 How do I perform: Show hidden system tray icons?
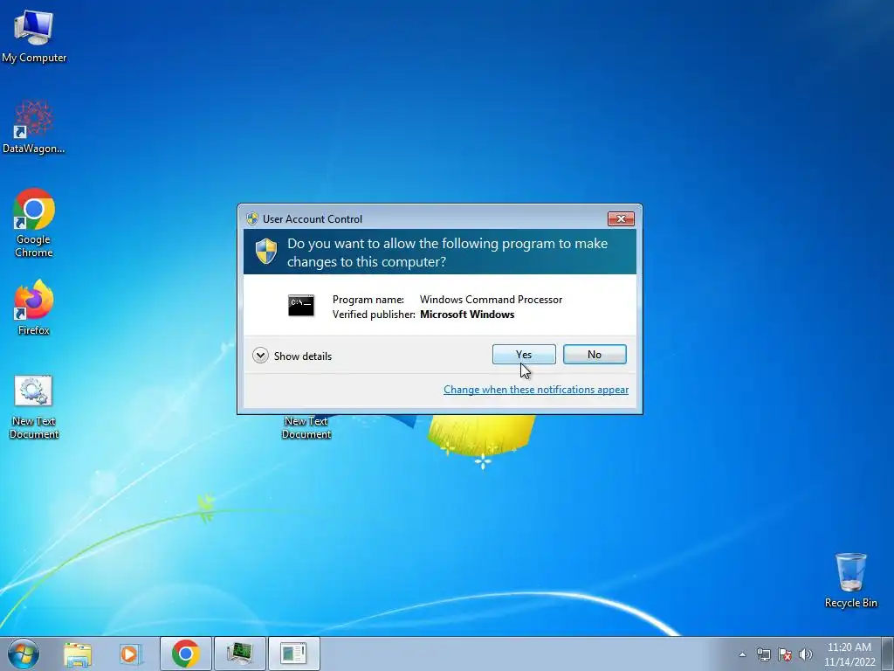point(742,654)
